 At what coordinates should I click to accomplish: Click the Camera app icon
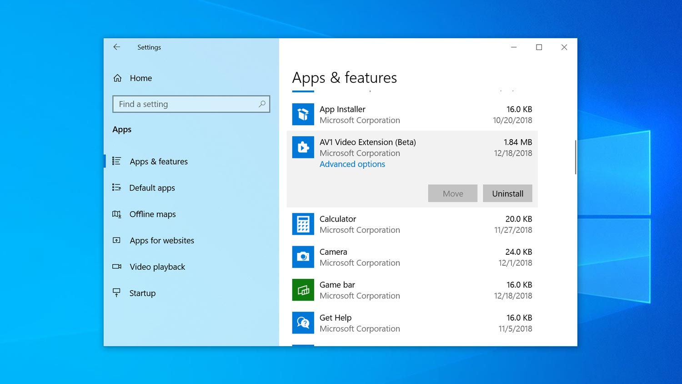pyautogui.click(x=303, y=257)
